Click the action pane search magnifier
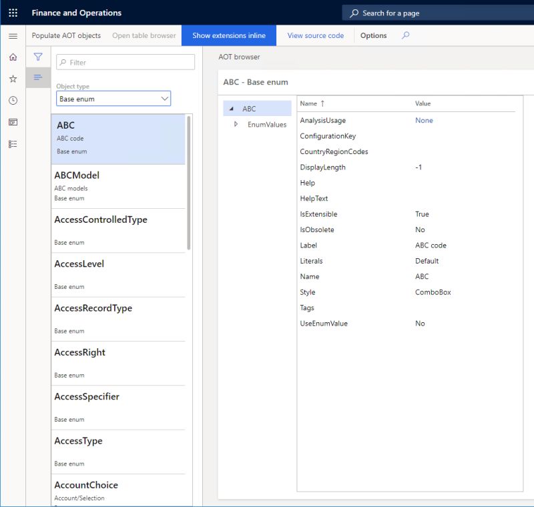This screenshot has height=507, width=534. [405, 35]
